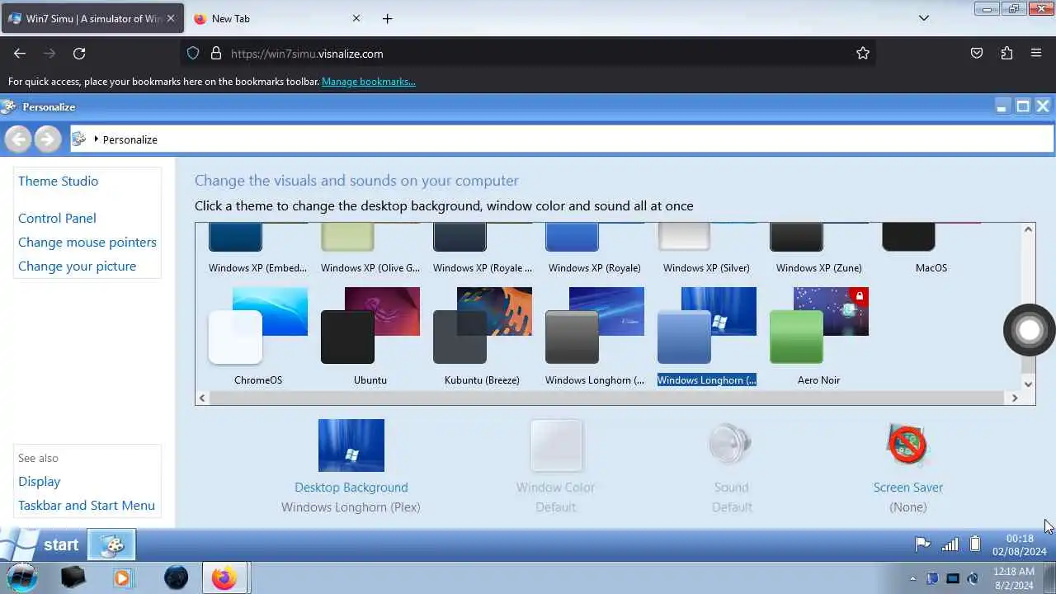Choose the MacOS theme

(x=931, y=249)
